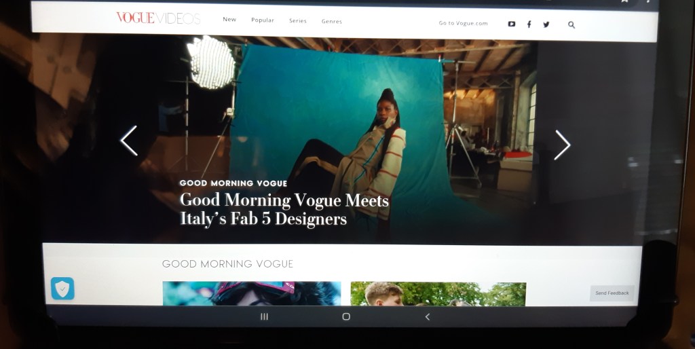This screenshot has width=695, height=349.
Task: Open Vogue's Twitter page icon
Action: pyautogui.click(x=546, y=24)
